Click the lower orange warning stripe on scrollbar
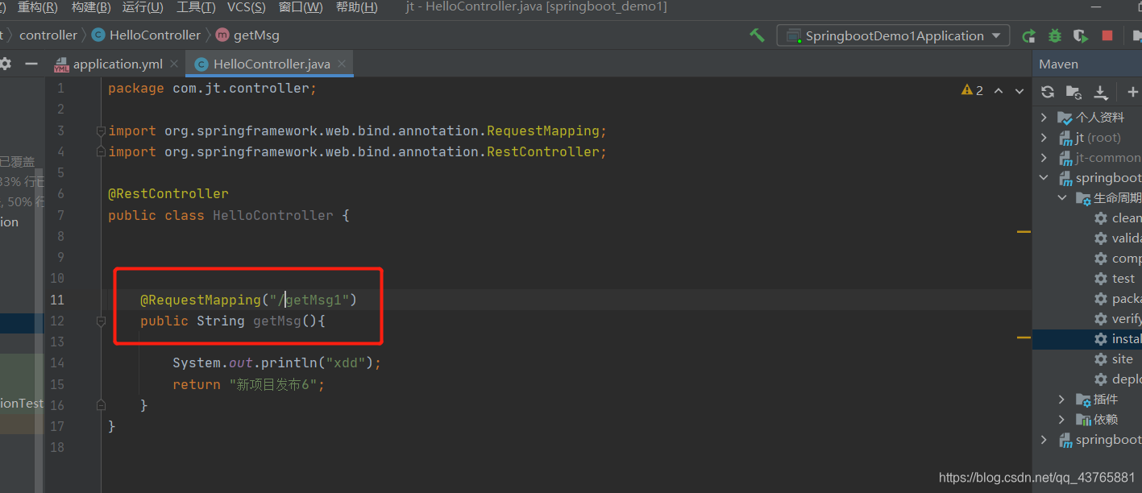Viewport: 1142px width, 493px height. pyautogui.click(x=1024, y=337)
